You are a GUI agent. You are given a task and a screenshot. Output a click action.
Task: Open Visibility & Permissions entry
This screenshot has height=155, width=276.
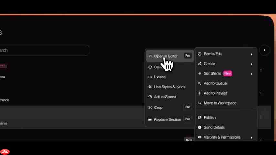point(226,137)
